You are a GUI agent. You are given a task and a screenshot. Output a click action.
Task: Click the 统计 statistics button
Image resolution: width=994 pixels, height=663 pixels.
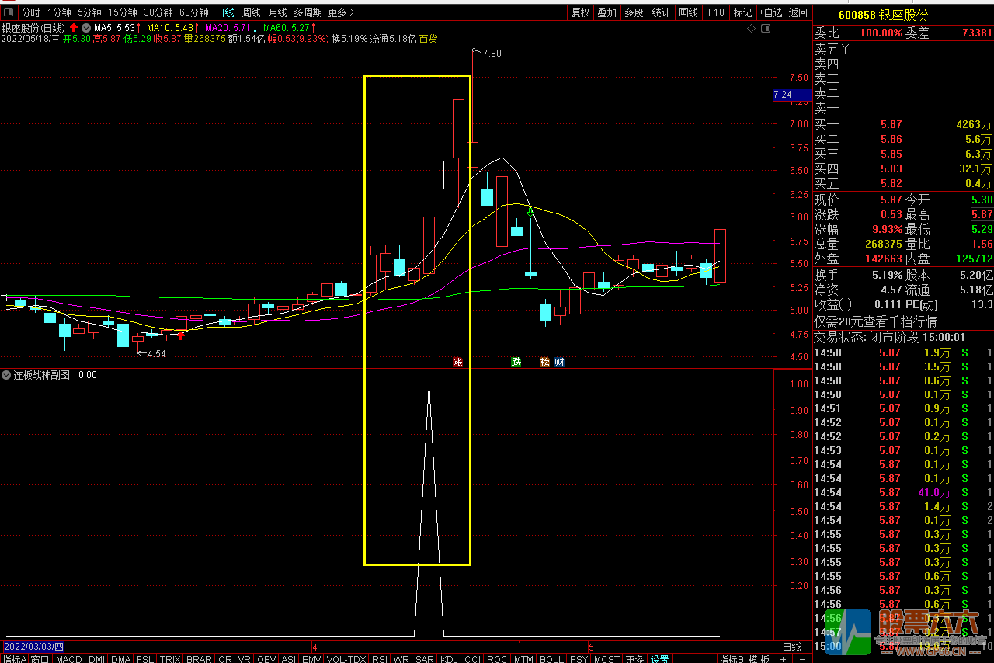coord(661,12)
